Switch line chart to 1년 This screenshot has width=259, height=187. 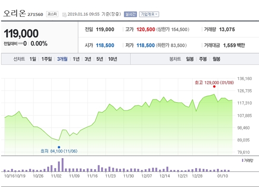pos(76,59)
